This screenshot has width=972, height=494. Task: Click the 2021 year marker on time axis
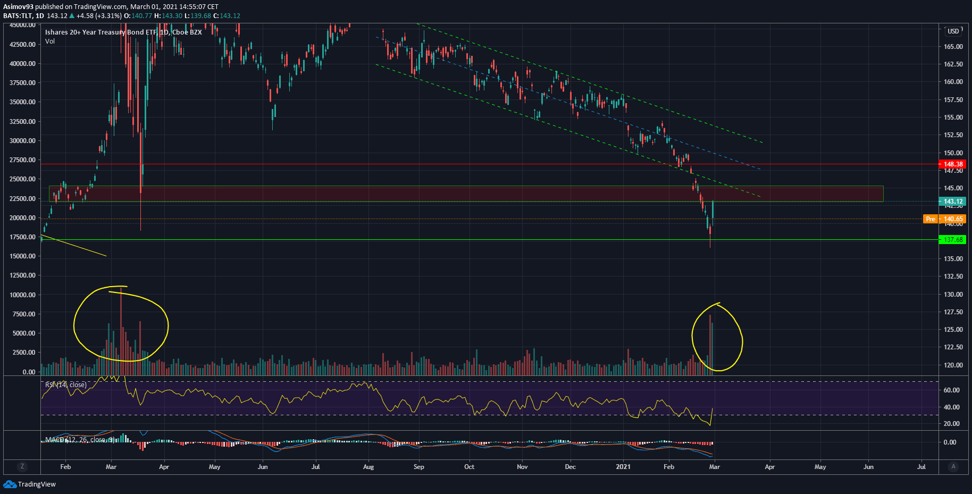point(623,467)
